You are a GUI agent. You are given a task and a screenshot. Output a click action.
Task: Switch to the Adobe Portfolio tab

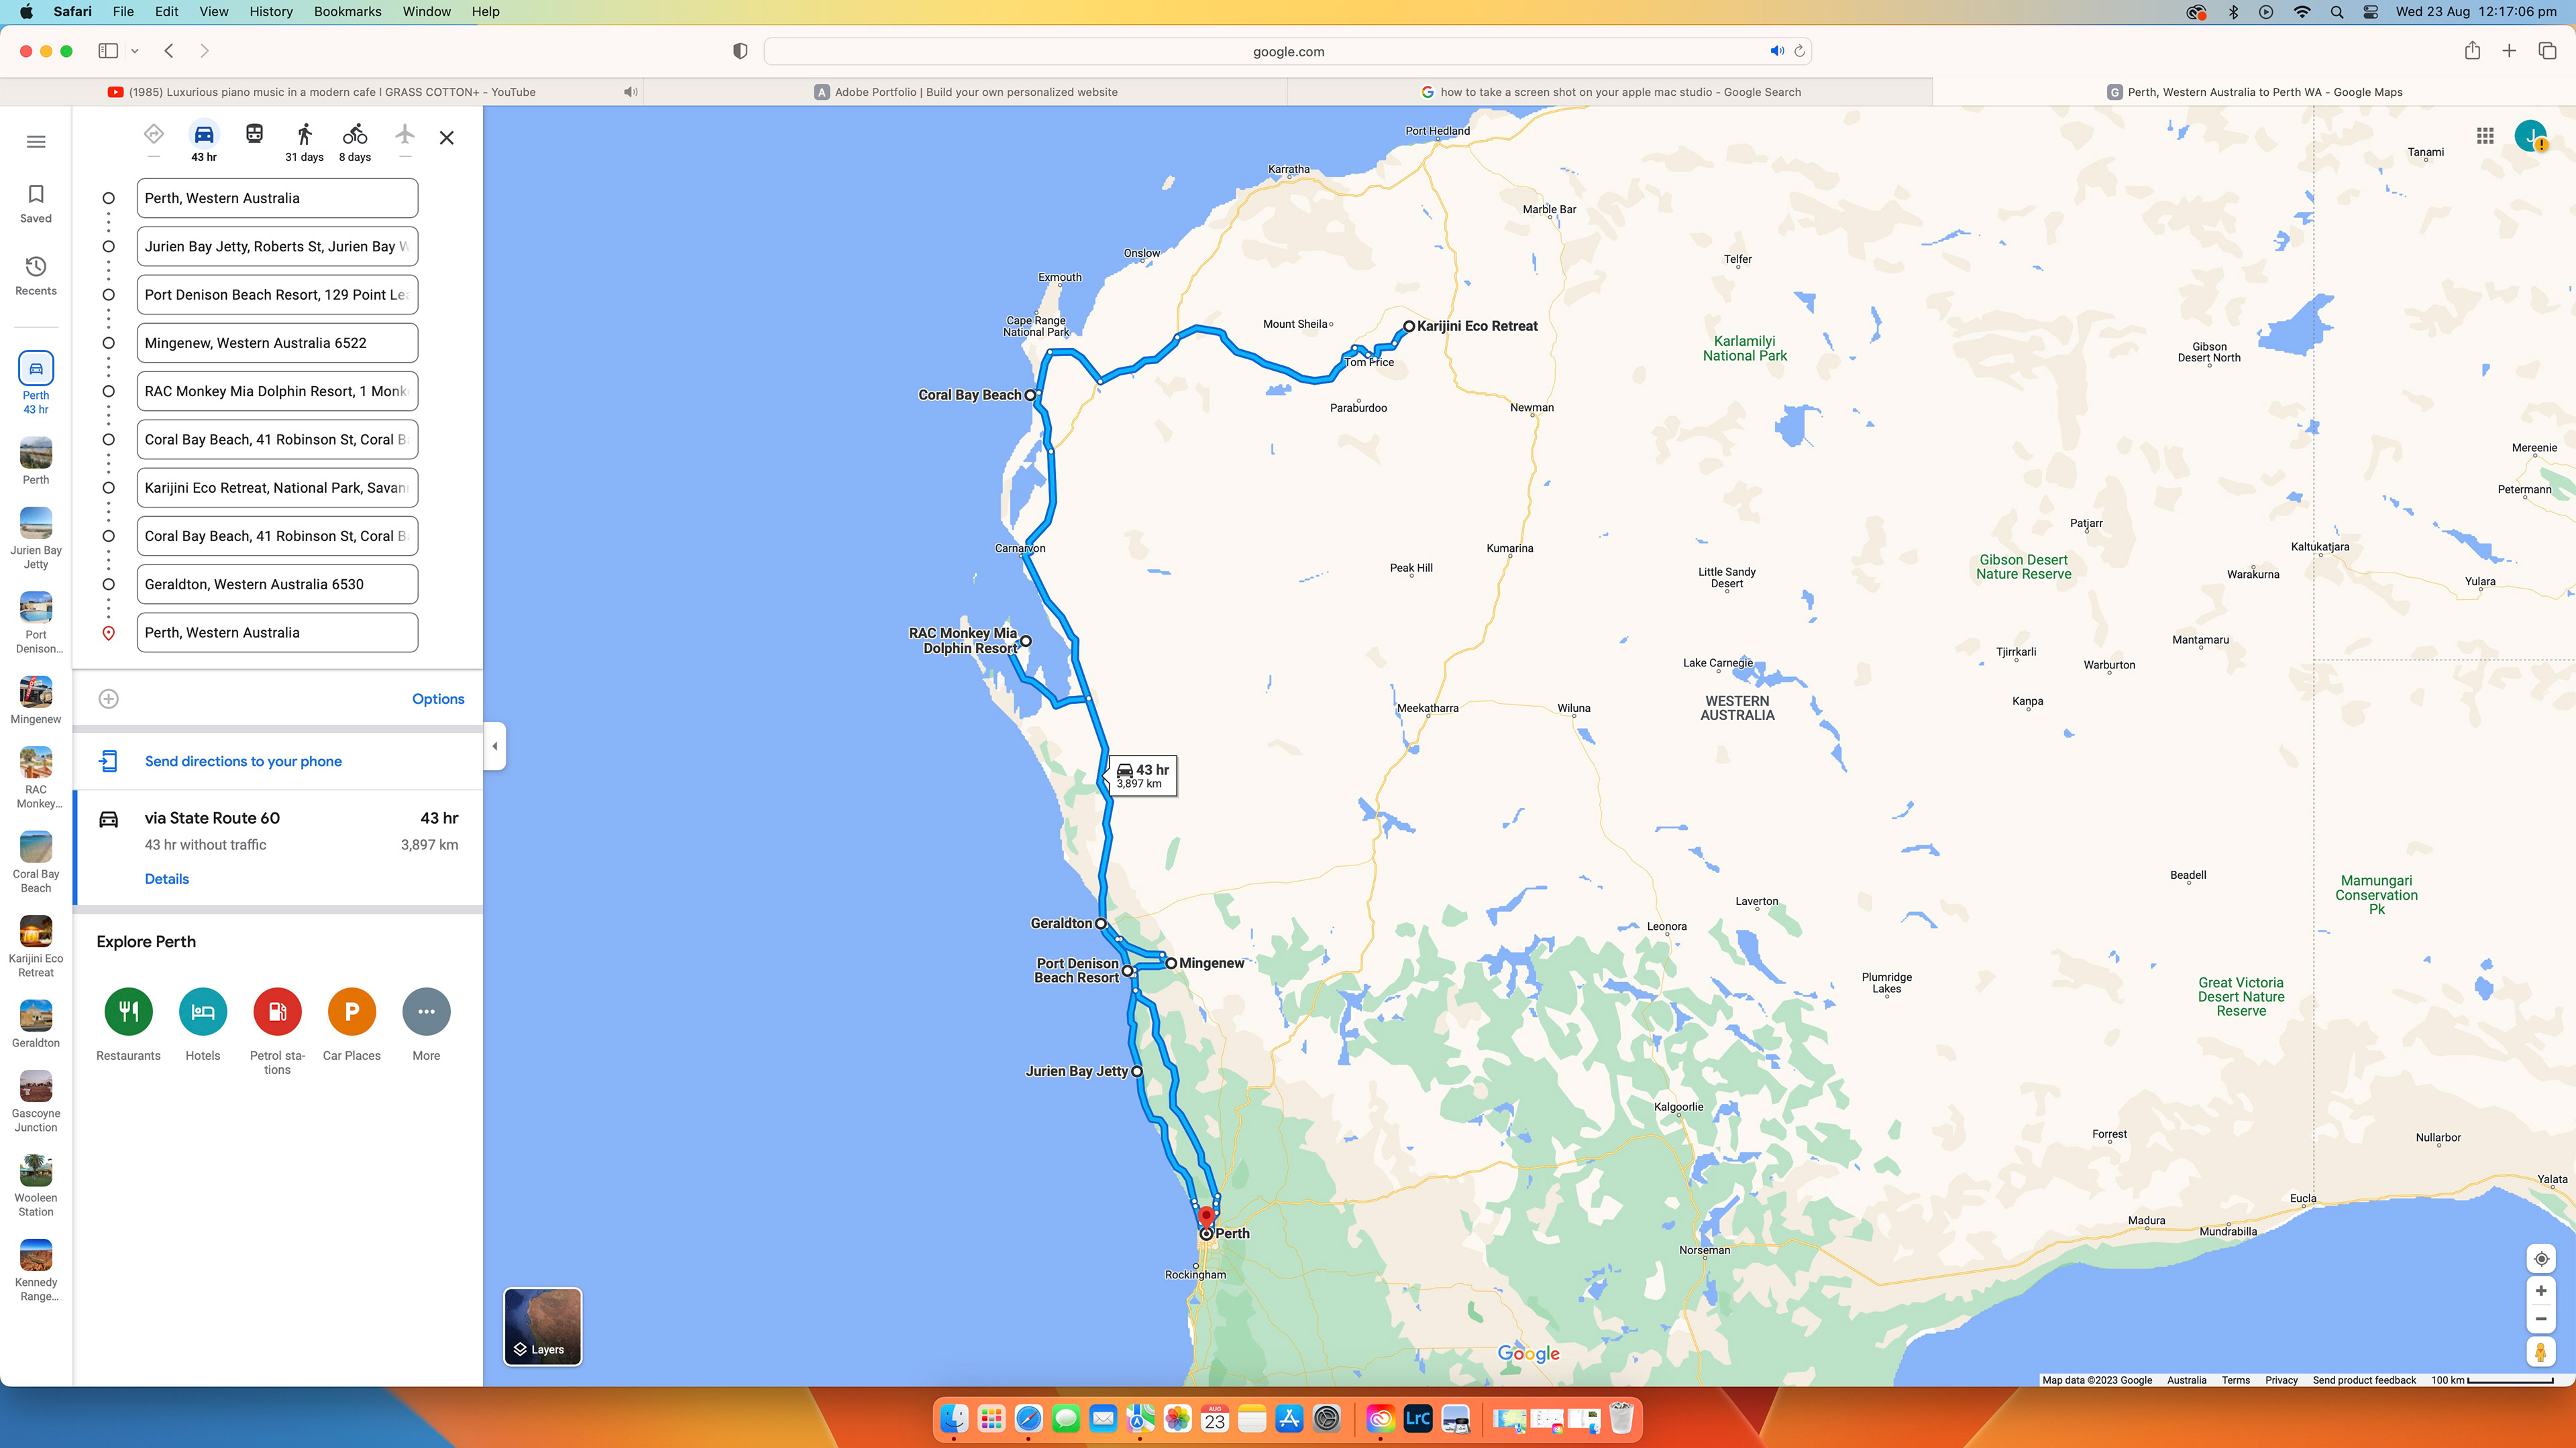(x=965, y=92)
